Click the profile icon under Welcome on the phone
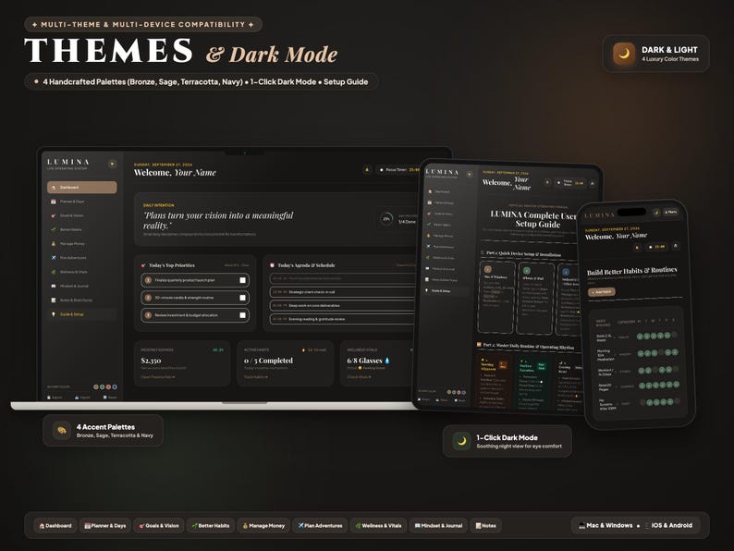The image size is (734, 551). pyautogui.click(x=676, y=245)
